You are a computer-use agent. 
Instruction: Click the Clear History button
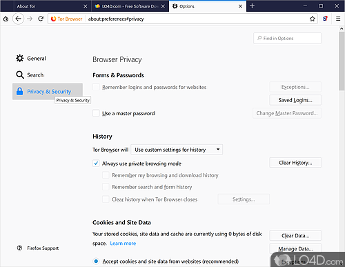(295, 163)
